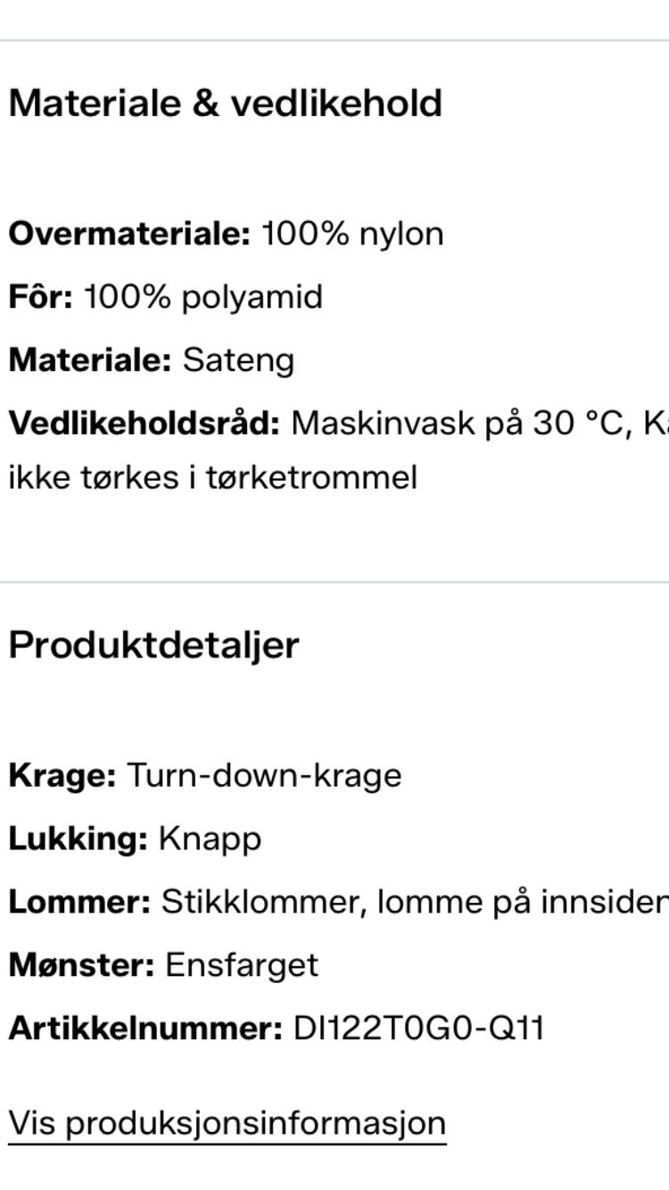Open the Vis produksjonsinformasjon link

pyautogui.click(x=227, y=1122)
